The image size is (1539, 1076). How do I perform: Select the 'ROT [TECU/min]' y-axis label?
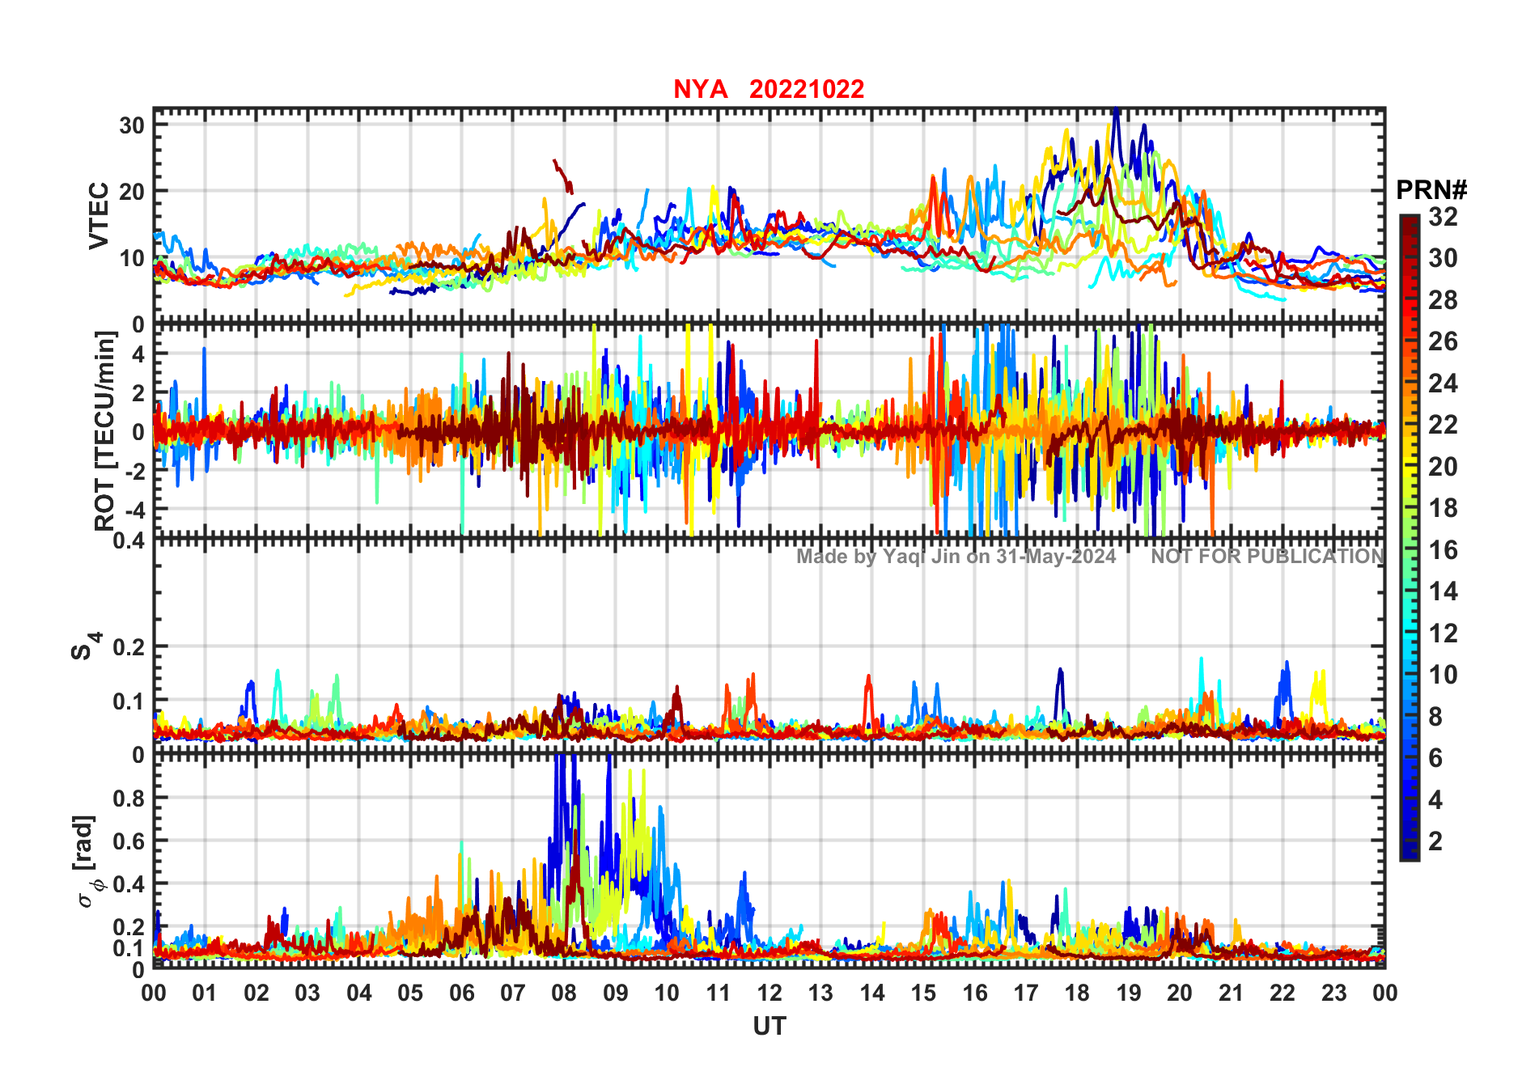105,430
